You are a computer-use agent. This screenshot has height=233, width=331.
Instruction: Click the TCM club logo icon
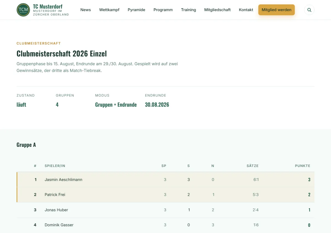coord(23,10)
